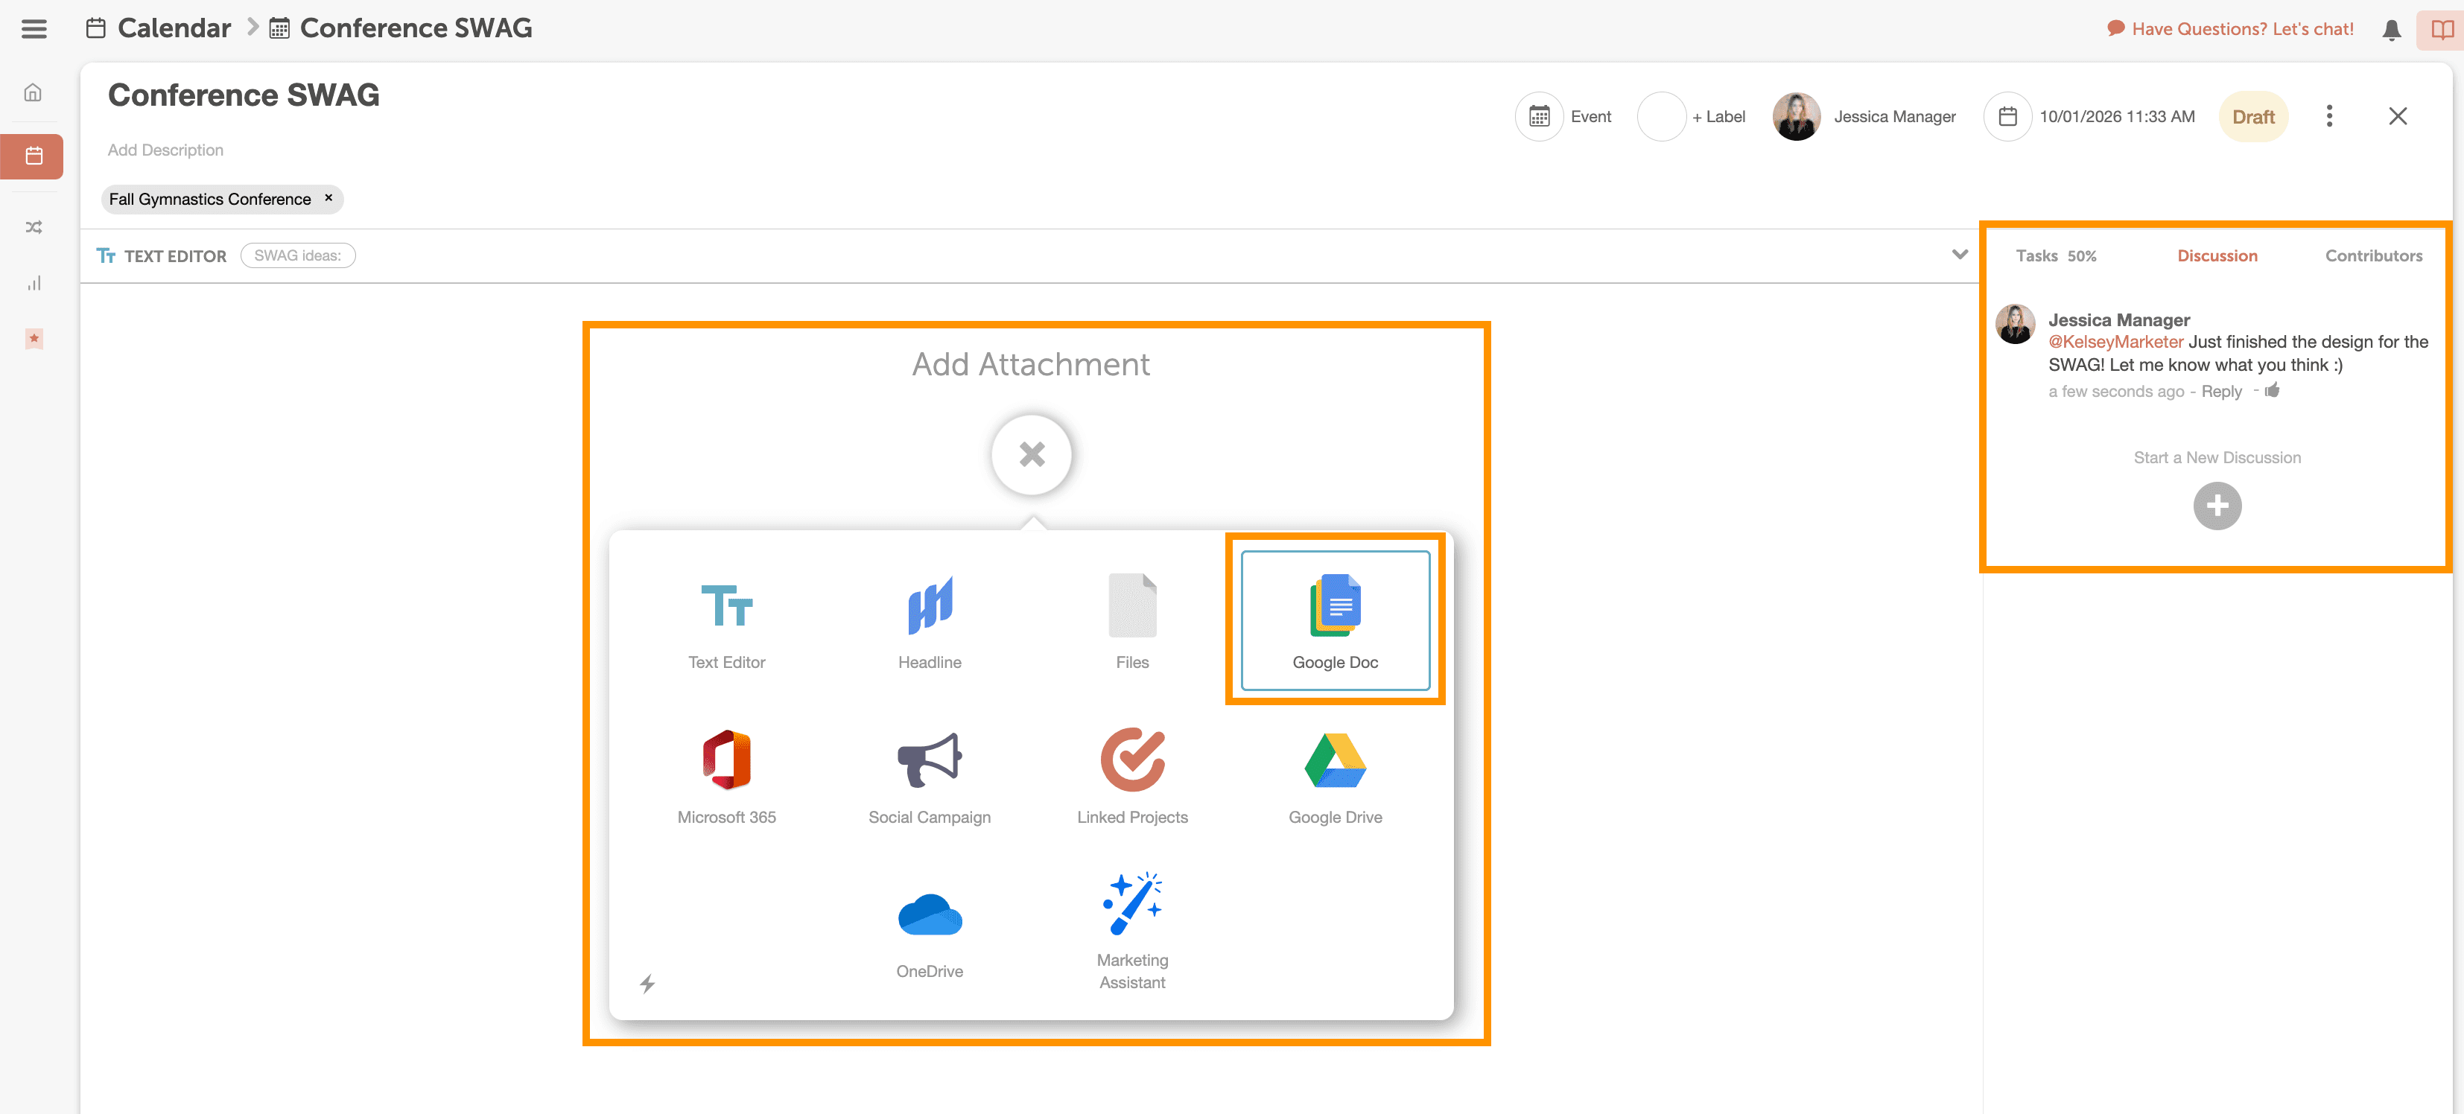Switch to the Contributors tab
This screenshot has height=1114, width=2464.
coord(2373,255)
